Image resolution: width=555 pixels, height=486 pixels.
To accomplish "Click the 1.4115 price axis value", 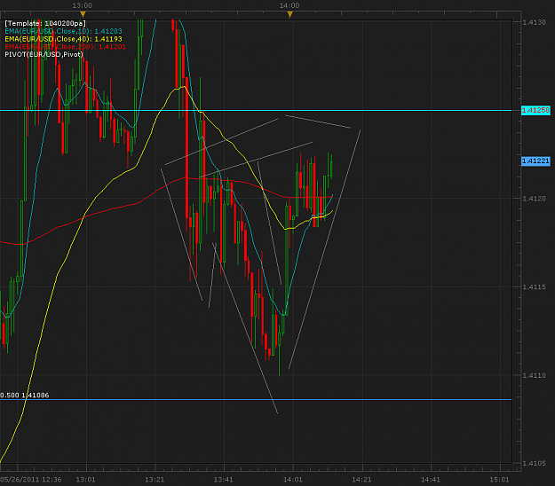I will (534, 286).
